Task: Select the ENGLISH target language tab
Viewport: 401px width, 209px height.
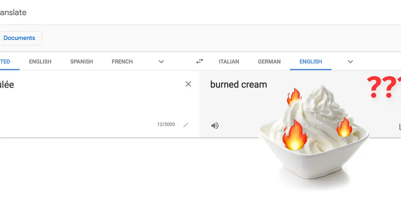Action: [311, 61]
